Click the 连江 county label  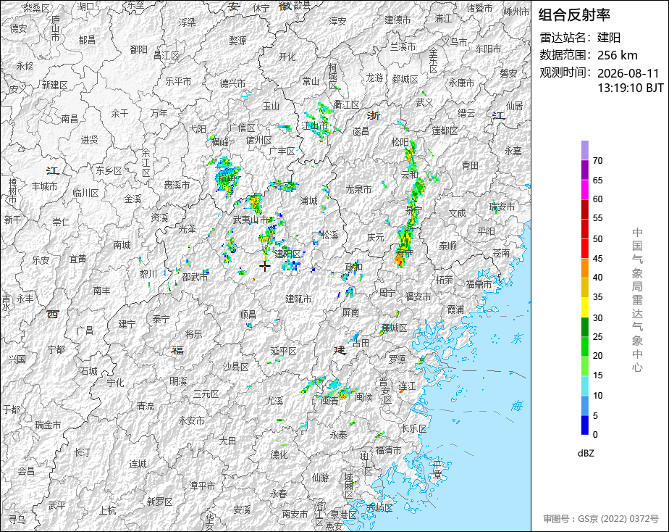click(x=407, y=386)
